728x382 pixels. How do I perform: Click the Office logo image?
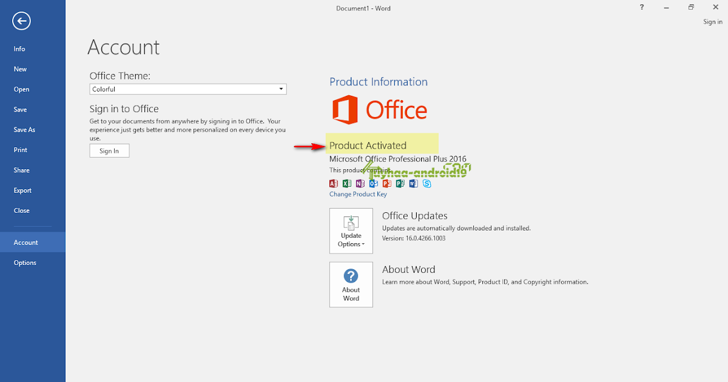click(380, 110)
